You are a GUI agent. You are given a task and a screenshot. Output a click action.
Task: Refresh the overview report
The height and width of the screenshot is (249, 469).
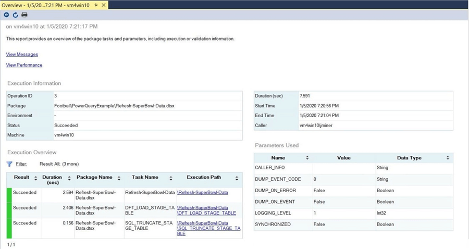15,15
